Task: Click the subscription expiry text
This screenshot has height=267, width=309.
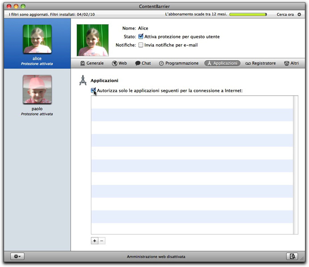Action: (x=196, y=14)
